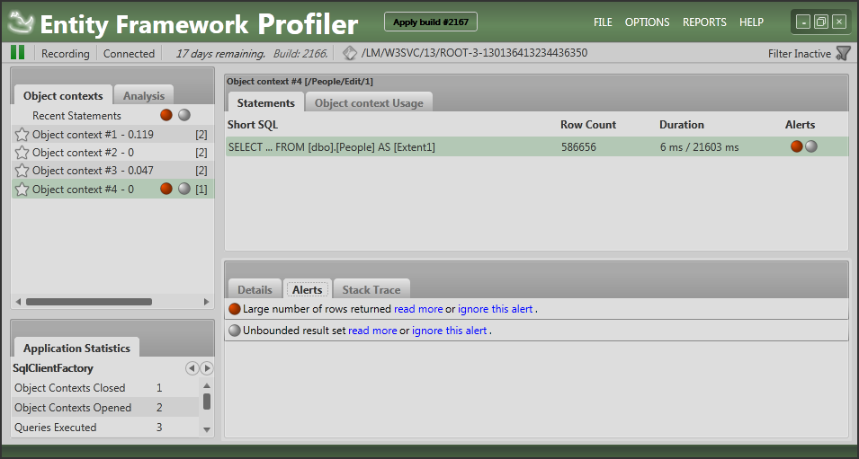The width and height of the screenshot is (859, 459).
Task: Click the green pause recording icon
Action: point(17,53)
